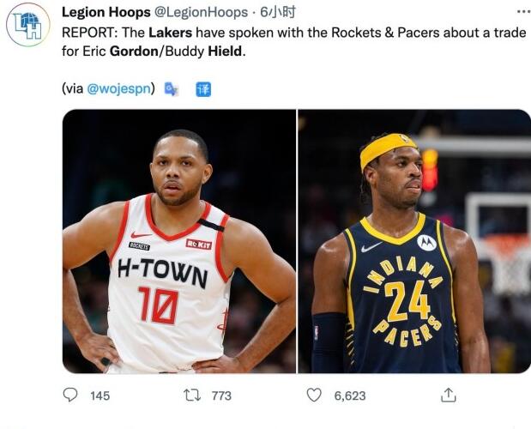This screenshot has height=429, width=531.
Task: Click the retweet arrows icon
Action: point(194,396)
